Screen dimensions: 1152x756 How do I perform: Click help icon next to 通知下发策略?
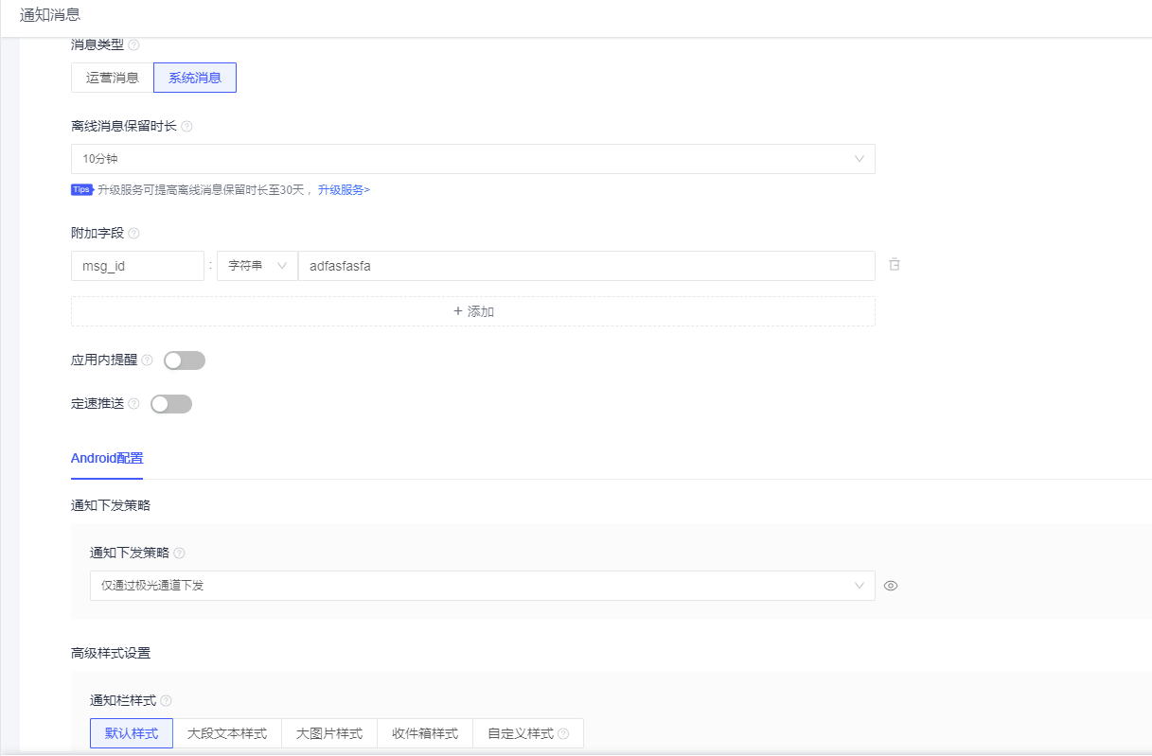point(179,554)
